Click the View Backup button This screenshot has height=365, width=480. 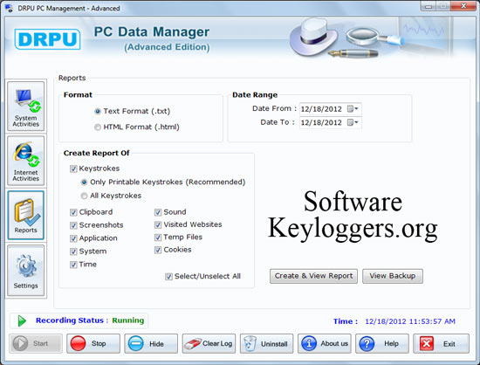click(393, 276)
